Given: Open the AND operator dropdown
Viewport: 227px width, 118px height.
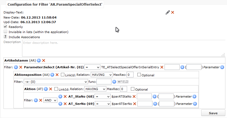Looking at the screenshot, I should pyautogui.click(x=50, y=100).
